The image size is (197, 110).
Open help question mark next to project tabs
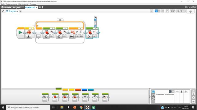pos(42,7)
